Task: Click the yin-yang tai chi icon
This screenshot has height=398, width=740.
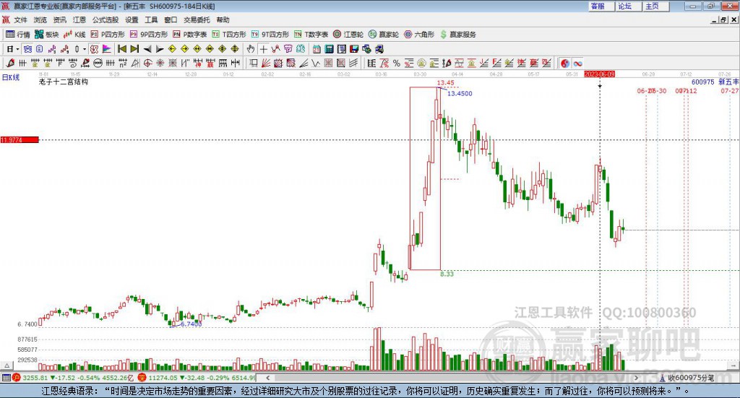Action: point(565,63)
